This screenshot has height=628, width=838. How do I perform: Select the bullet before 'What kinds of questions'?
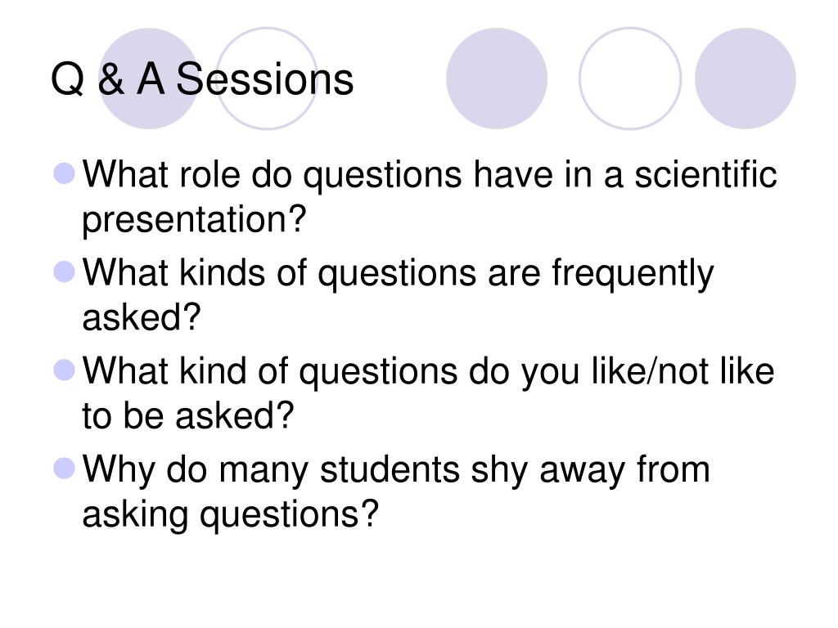[x=64, y=271]
